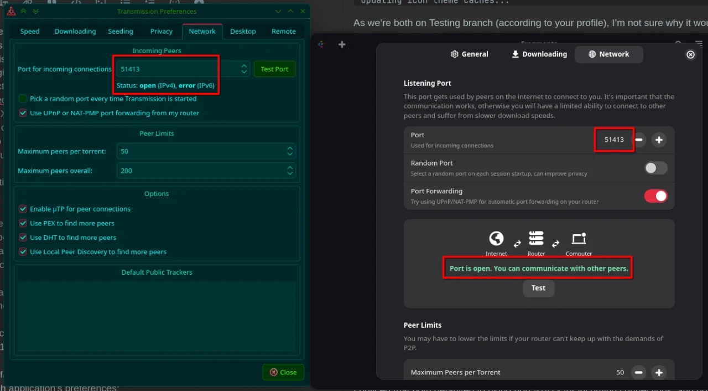Open Fragments' Downloading tab with arrow icon
The width and height of the screenshot is (708, 391).
click(x=539, y=54)
